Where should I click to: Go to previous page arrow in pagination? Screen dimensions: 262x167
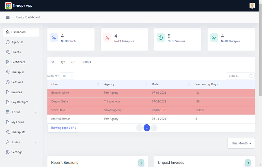click(x=139, y=128)
